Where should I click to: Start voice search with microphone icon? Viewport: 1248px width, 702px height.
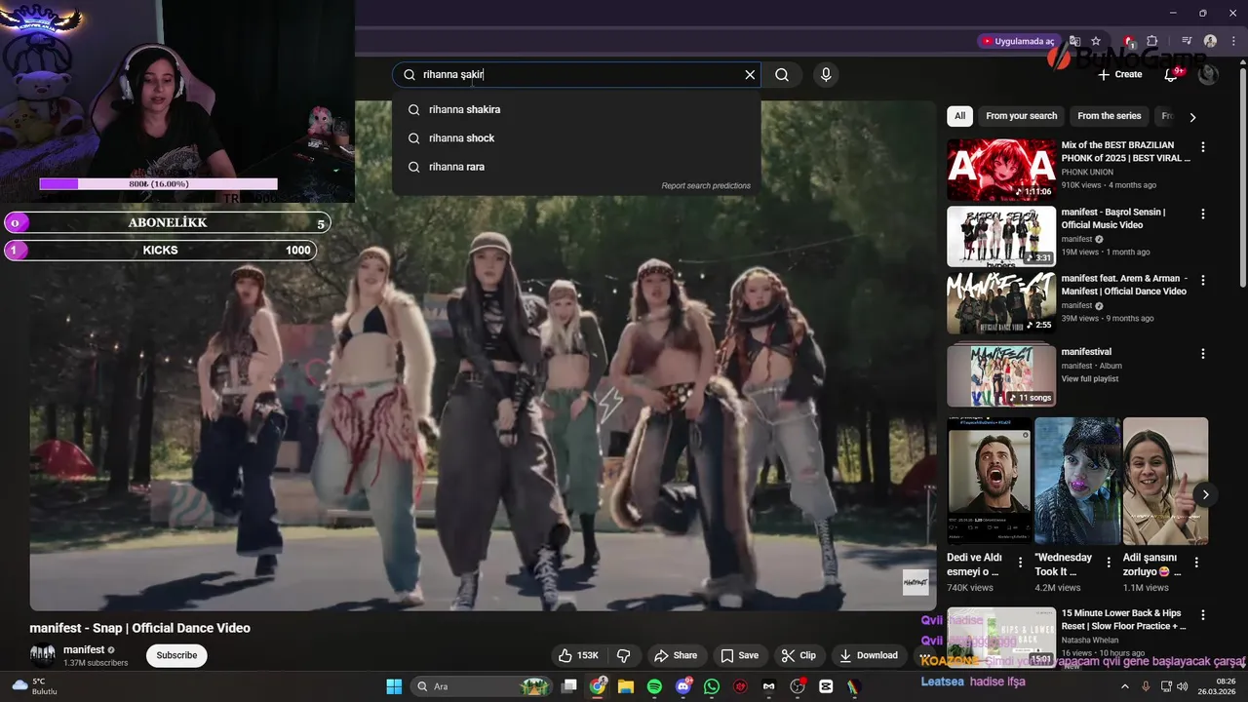[826, 75]
